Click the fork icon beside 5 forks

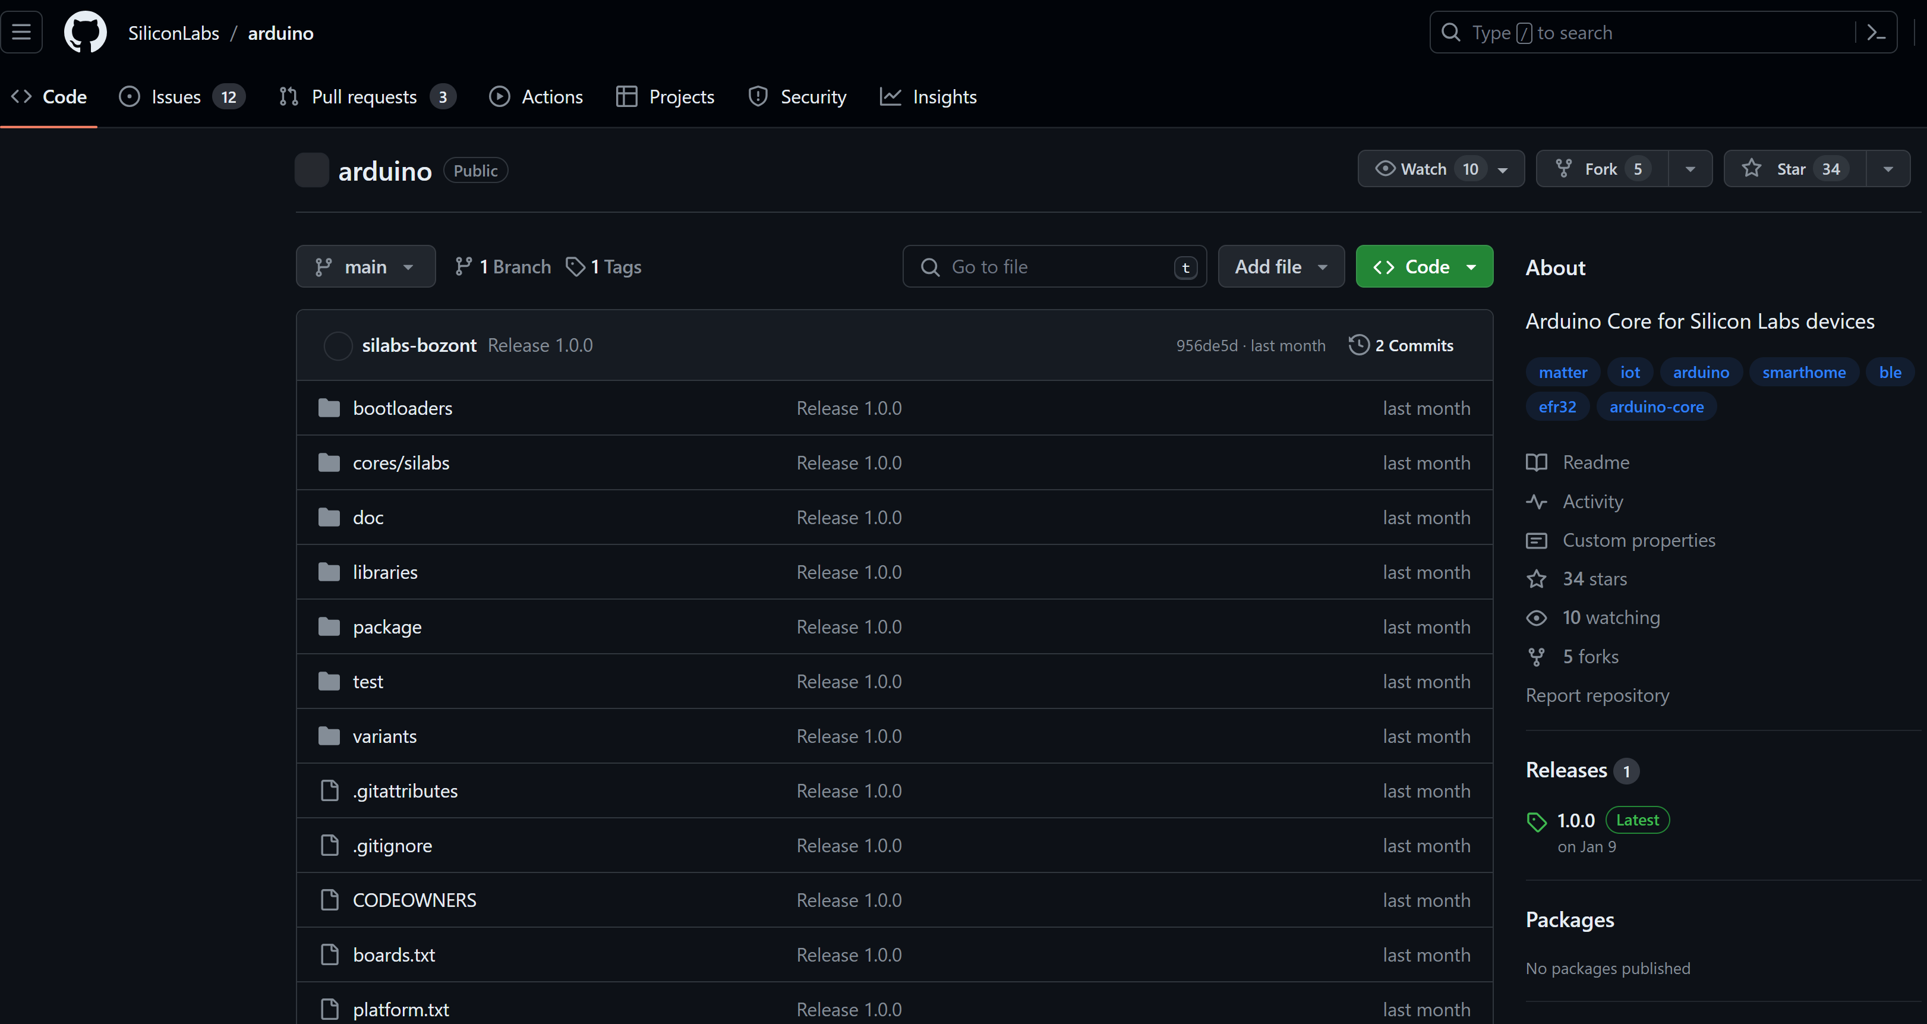[1537, 657]
